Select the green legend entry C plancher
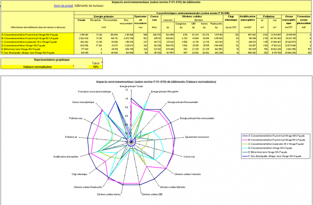This screenshot has width=313, height=205. tap(273, 144)
